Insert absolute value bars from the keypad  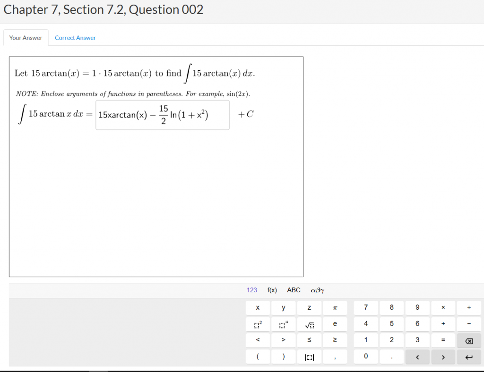pyautogui.click(x=309, y=356)
